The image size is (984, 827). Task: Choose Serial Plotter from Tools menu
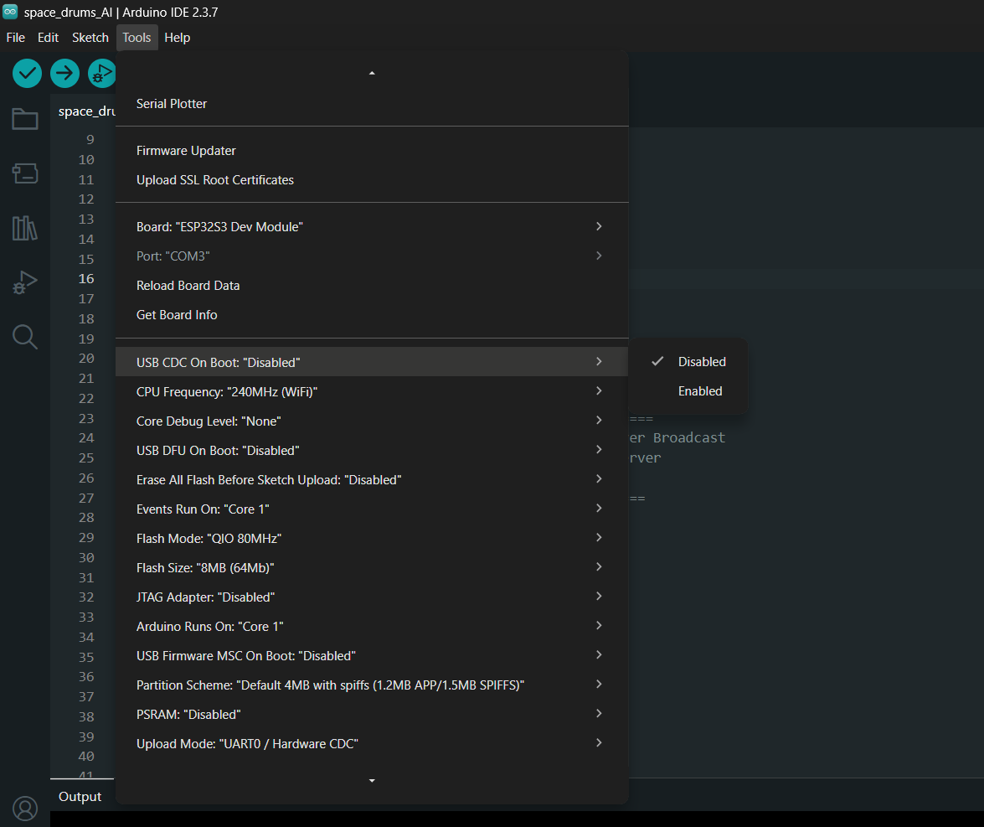(372, 104)
